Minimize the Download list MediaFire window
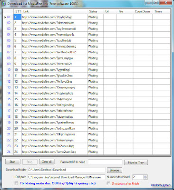Viewport: 174px width, 190px height. click(149, 2)
